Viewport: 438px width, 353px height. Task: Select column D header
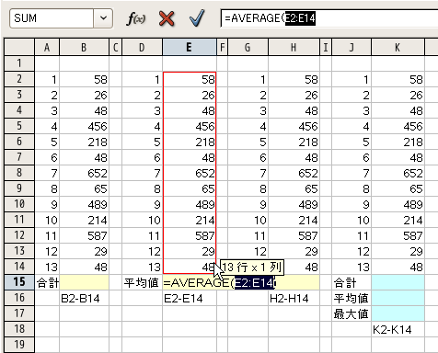tap(142, 47)
